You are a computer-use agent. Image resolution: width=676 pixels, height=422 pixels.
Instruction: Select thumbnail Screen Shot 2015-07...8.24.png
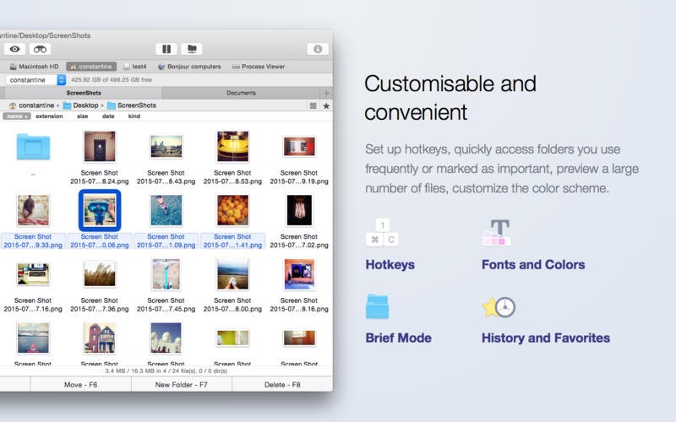tap(100, 146)
